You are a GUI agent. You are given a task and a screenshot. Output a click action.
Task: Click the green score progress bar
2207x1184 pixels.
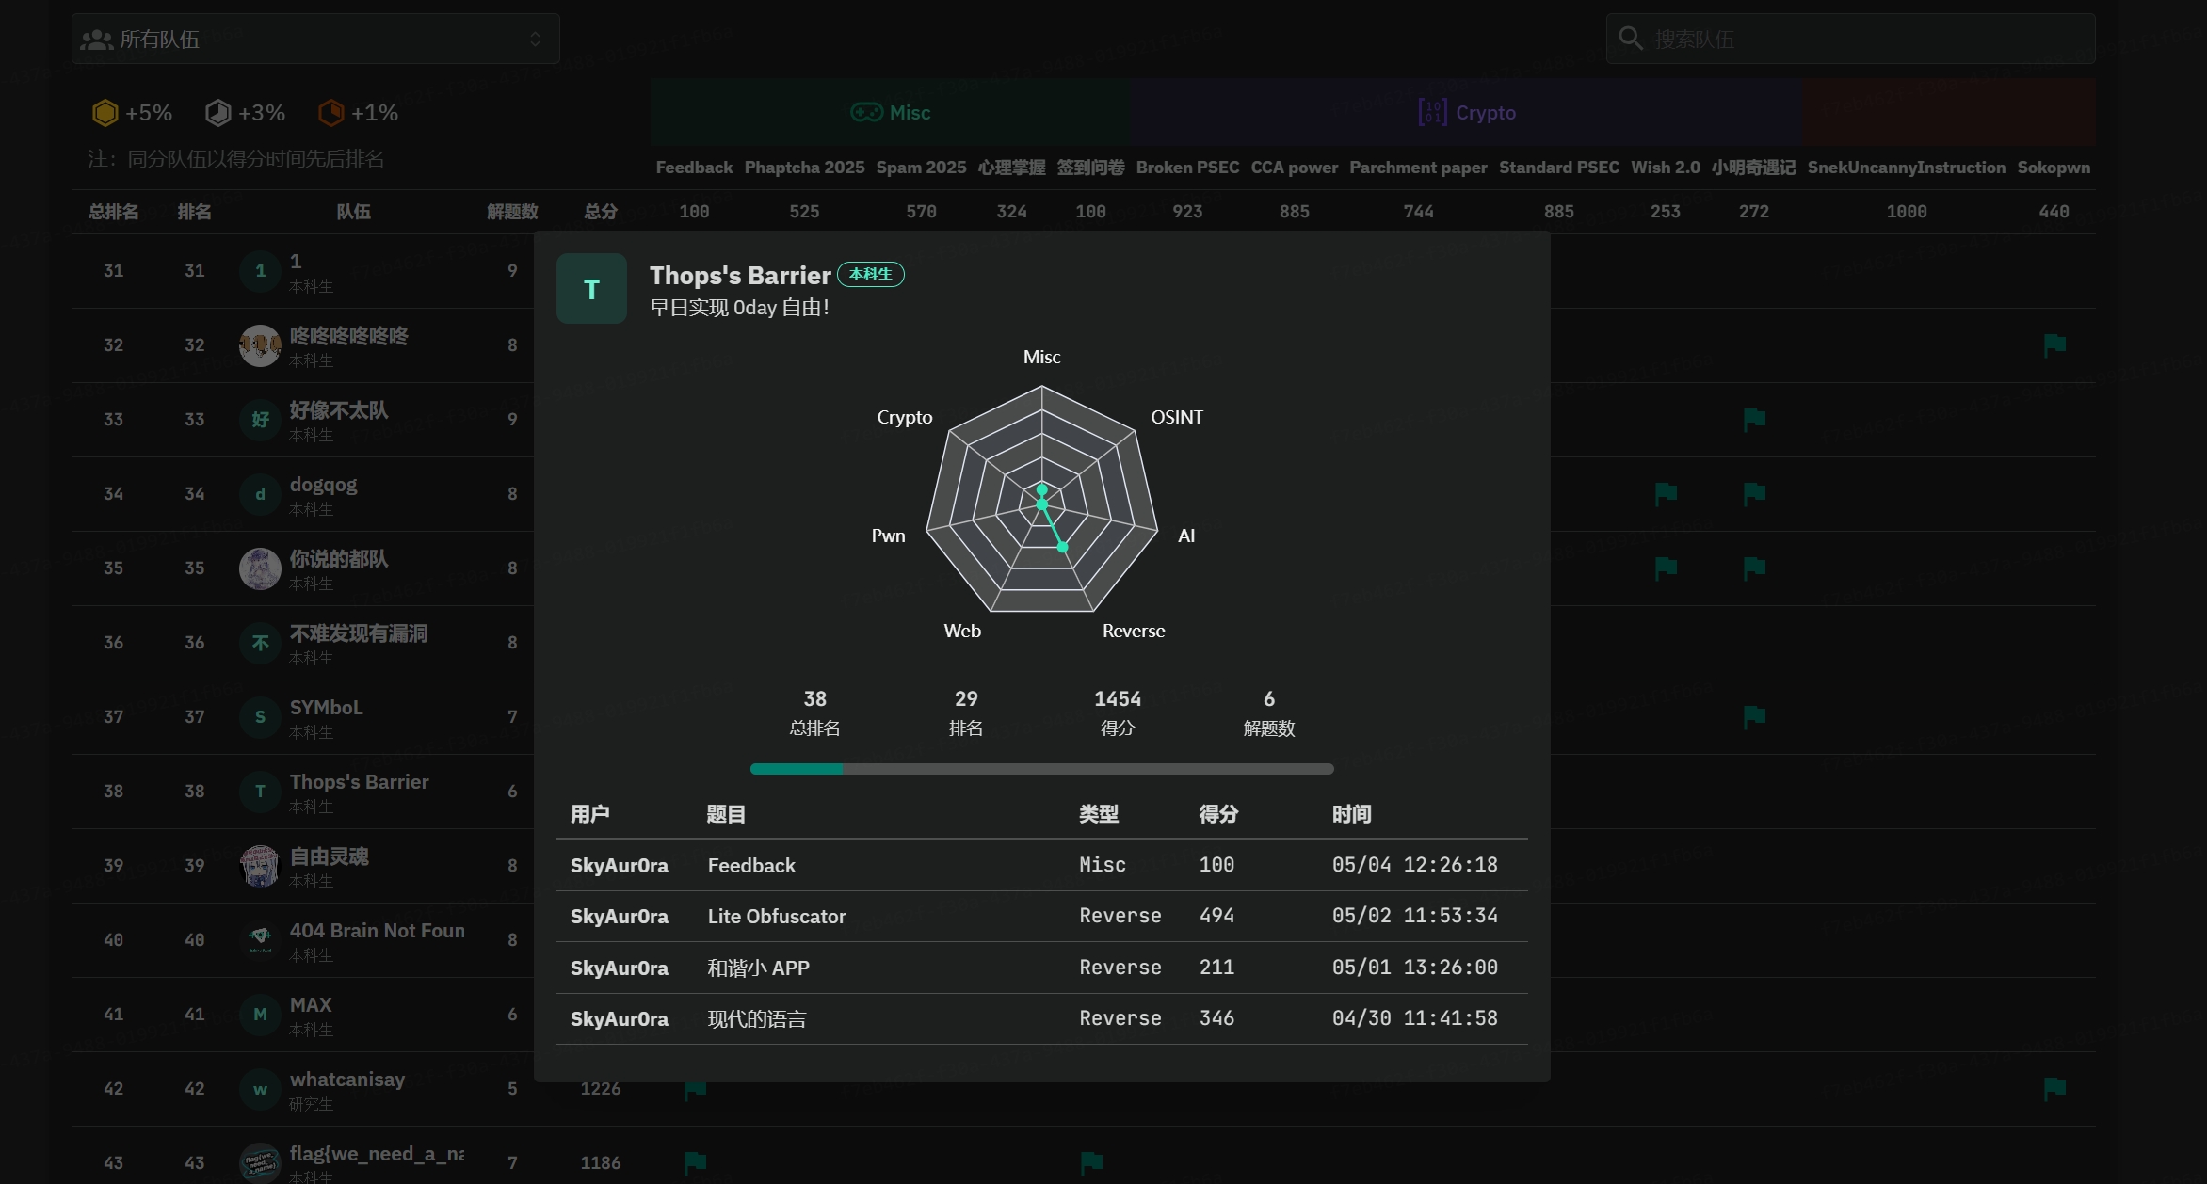797,769
